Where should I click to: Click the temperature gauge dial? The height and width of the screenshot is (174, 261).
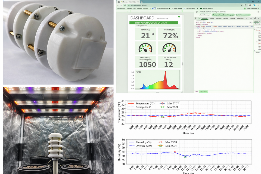pos(145,48)
